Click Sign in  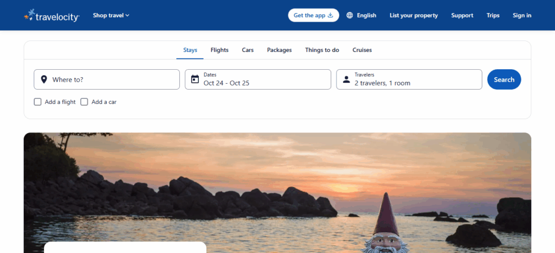tap(522, 15)
